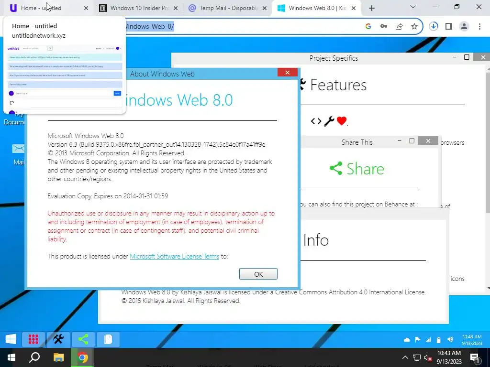Click the browser address bar URL

(x=149, y=27)
